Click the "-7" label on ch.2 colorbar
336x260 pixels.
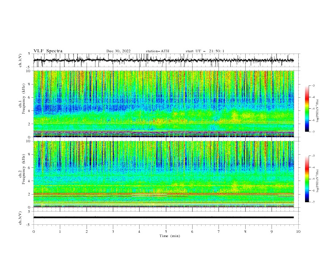click(x=313, y=202)
